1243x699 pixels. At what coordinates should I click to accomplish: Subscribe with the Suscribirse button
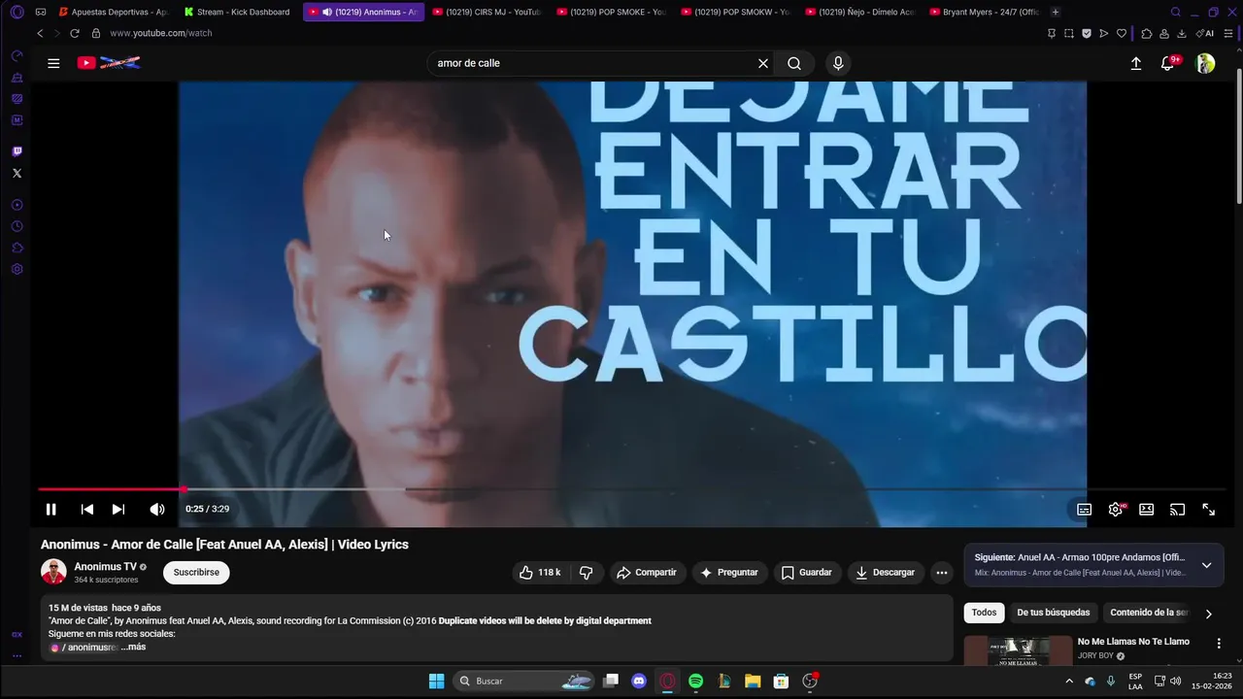196,573
